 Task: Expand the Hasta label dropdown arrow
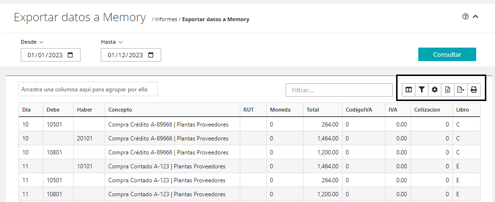[120, 42]
